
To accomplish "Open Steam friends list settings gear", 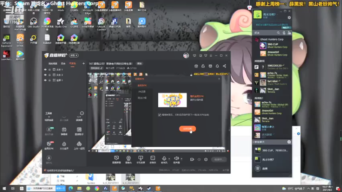I will coord(289,17).
